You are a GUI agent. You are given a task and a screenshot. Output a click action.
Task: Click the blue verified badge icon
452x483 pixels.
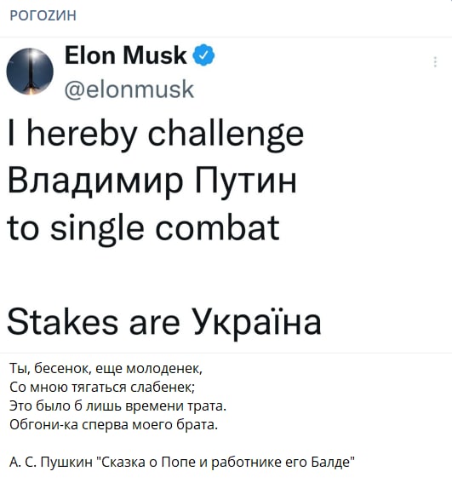tap(203, 55)
